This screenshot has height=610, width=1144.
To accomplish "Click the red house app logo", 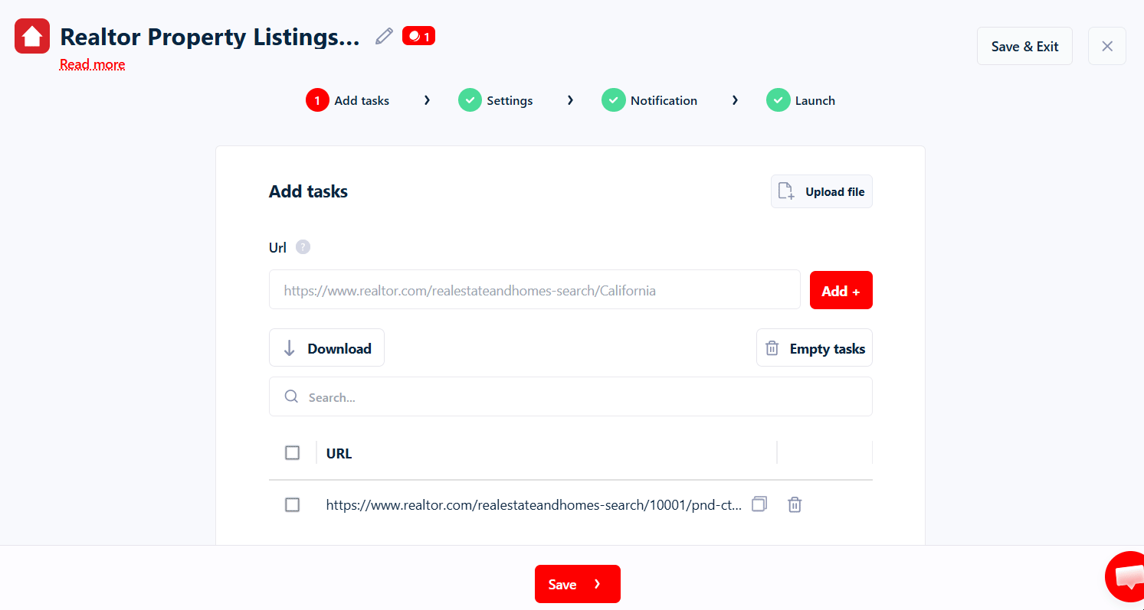I will 32,36.
